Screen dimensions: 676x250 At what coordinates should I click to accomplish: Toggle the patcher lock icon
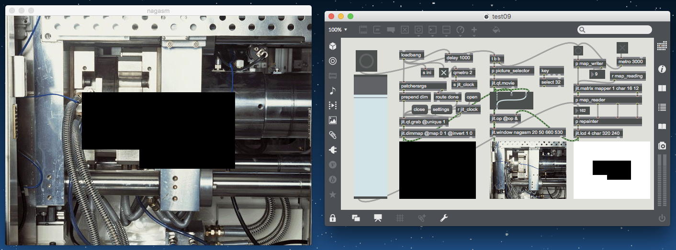333,218
